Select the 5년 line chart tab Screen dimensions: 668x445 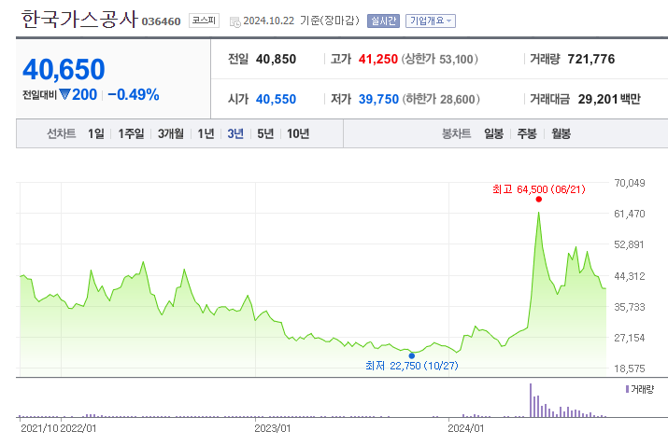[x=265, y=133]
